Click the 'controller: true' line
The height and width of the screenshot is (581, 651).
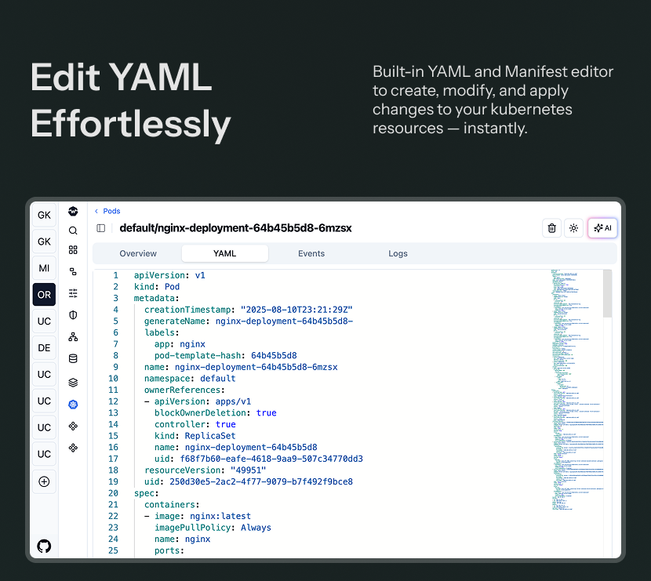[195, 424]
